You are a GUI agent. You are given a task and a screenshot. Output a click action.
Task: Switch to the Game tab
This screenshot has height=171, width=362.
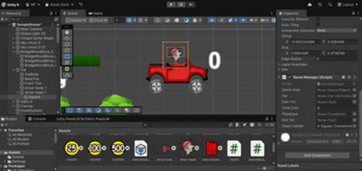pyautogui.click(x=96, y=14)
